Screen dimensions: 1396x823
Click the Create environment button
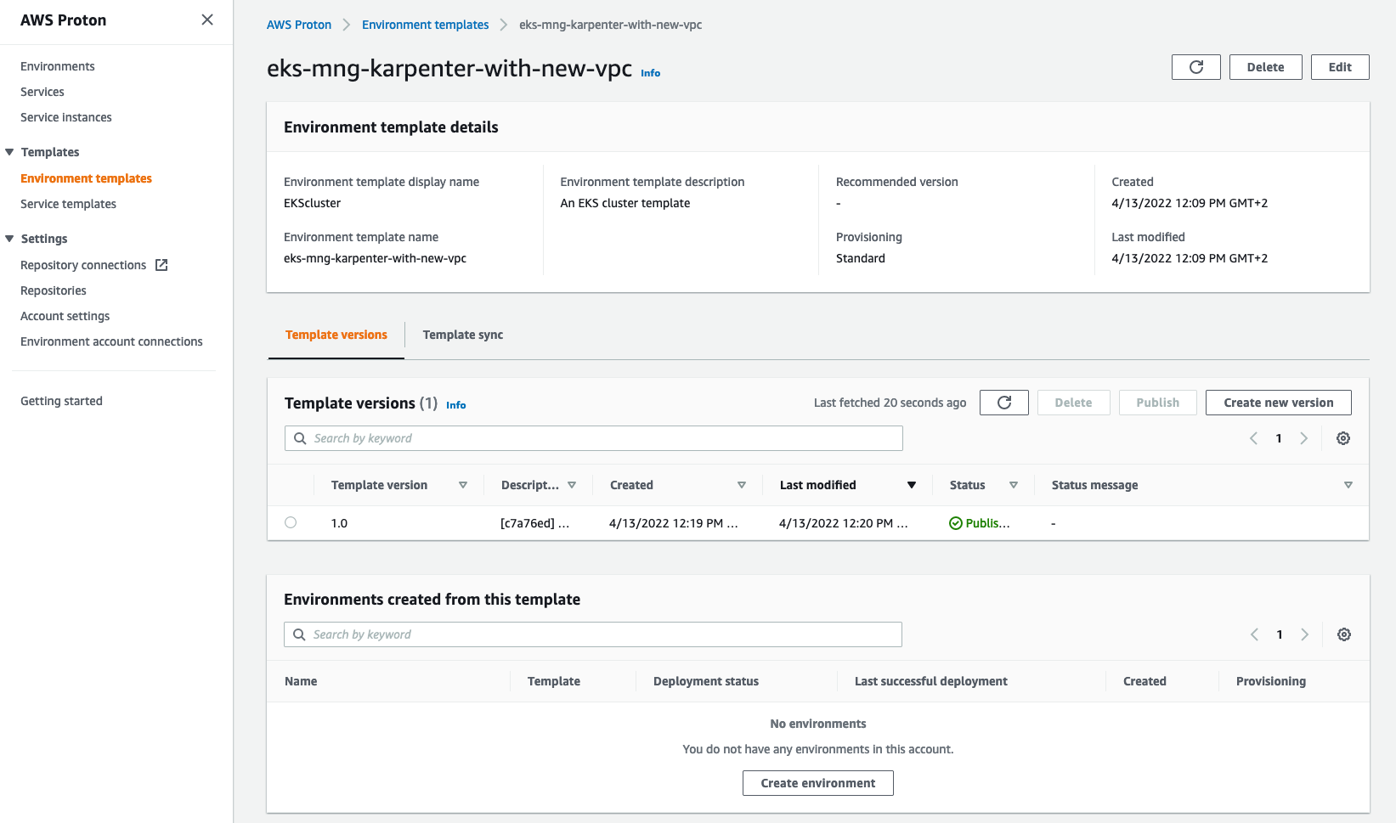(817, 783)
